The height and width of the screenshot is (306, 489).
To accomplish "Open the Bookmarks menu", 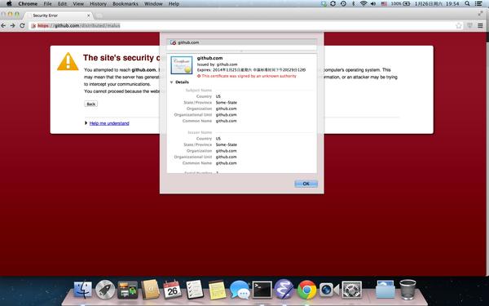I will click(x=125, y=4).
